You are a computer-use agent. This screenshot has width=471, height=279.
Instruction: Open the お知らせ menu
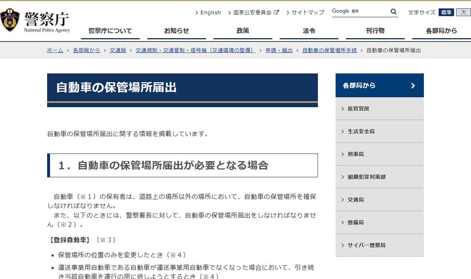point(177,31)
